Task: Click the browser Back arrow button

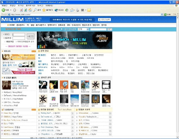Action: click(4, 10)
